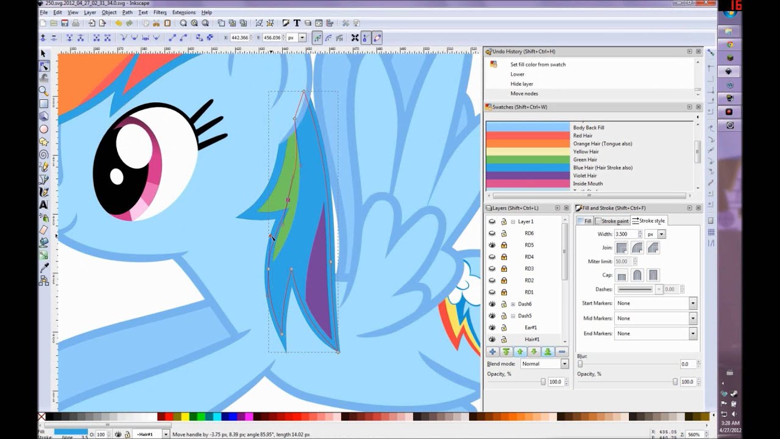This screenshot has width=780, height=439.
Task: Click the lower layer one step button
Action: (534, 352)
